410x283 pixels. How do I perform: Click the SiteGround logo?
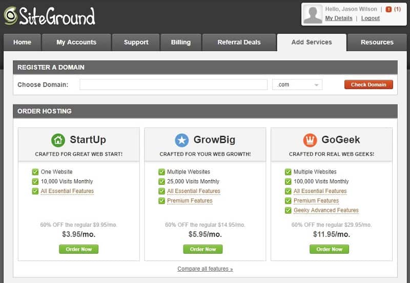[x=50, y=16]
